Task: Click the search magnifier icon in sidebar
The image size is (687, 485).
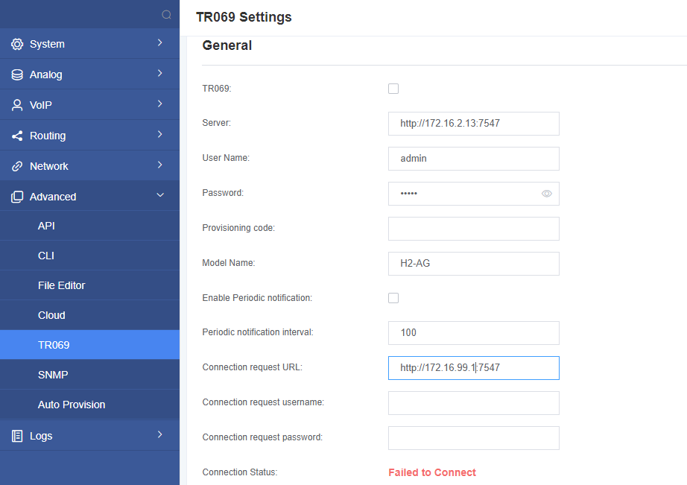Action: 166,15
